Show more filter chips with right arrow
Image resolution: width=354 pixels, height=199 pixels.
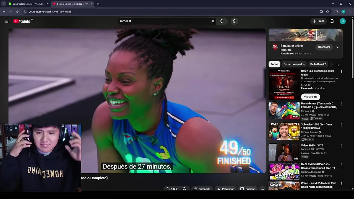point(338,65)
